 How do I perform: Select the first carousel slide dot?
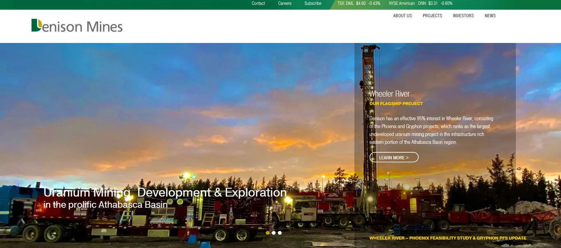(x=268, y=233)
